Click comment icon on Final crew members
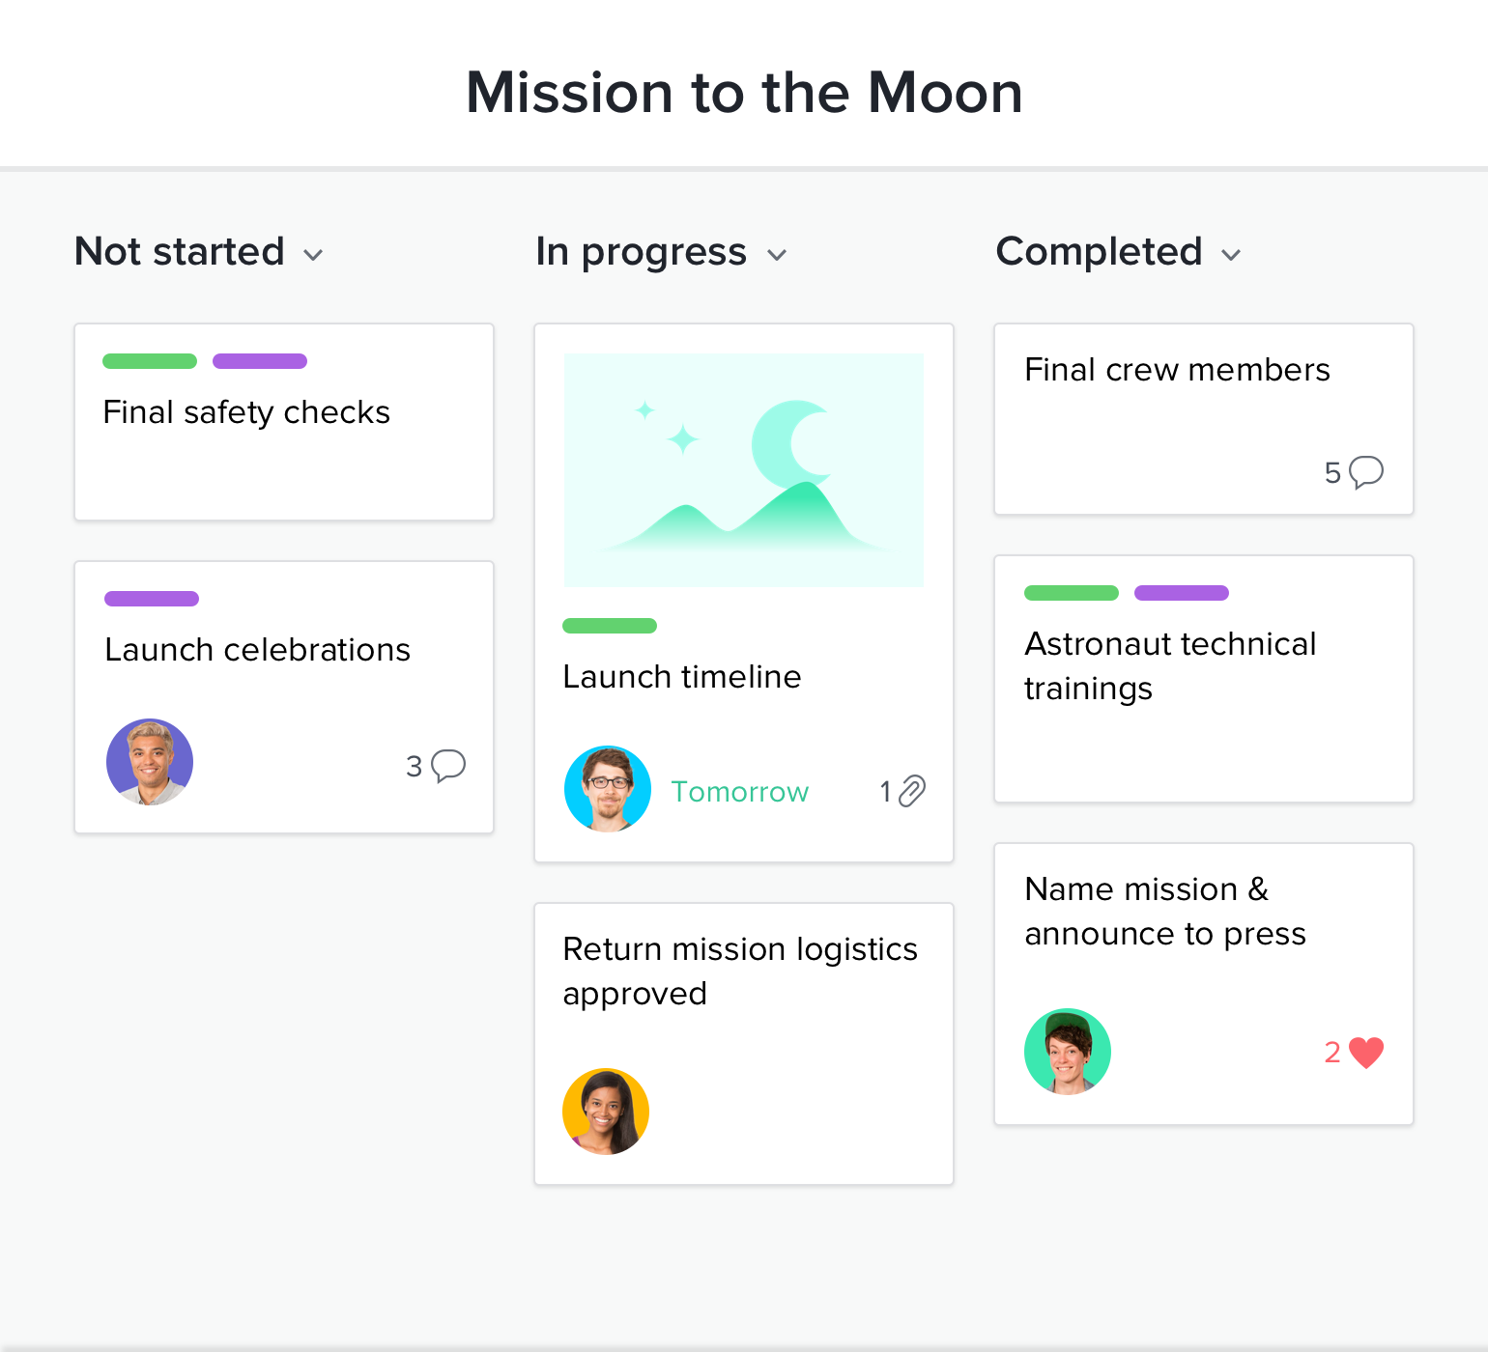1488x1352 pixels. pyautogui.click(x=1366, y=471)
